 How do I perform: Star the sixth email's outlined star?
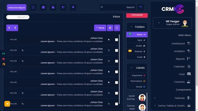[x=109, y=93]
